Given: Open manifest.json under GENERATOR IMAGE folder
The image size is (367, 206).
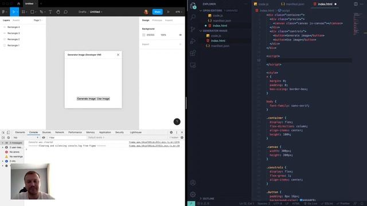Looking at the screenshot, I should (x=220, y=46).
